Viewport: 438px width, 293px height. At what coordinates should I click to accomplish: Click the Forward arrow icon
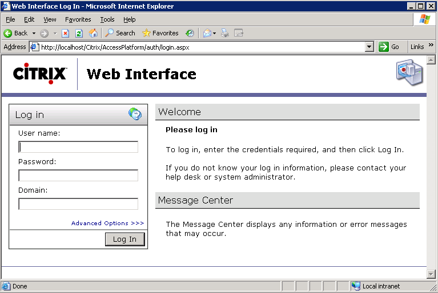[x=44, y=33]
